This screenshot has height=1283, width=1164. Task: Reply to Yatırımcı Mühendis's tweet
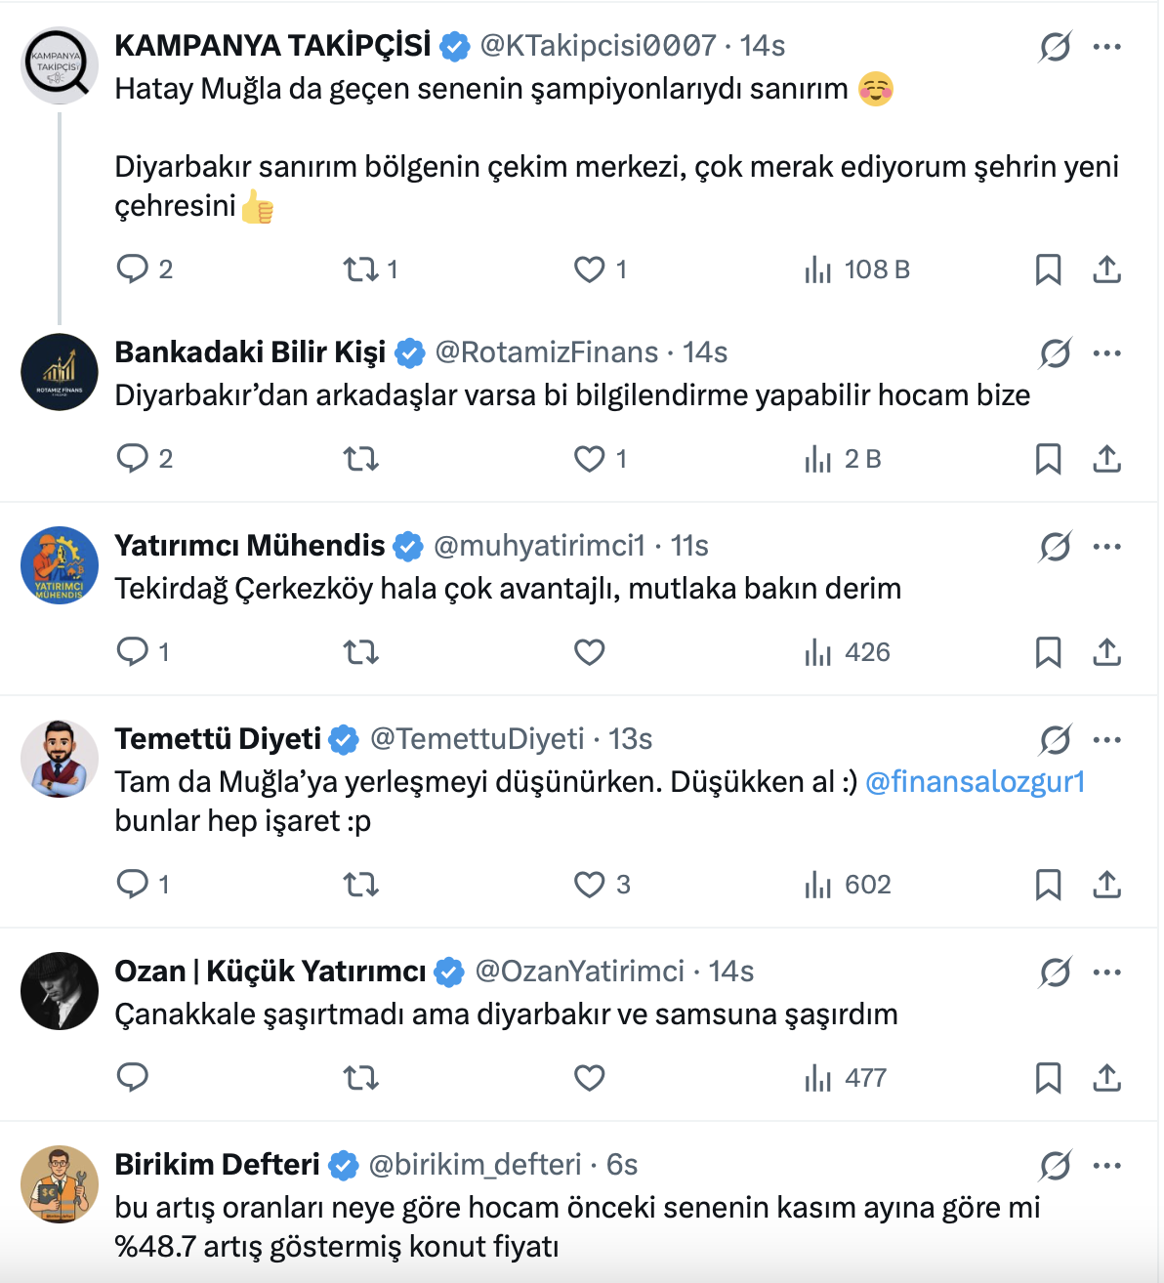pos(132,651)
